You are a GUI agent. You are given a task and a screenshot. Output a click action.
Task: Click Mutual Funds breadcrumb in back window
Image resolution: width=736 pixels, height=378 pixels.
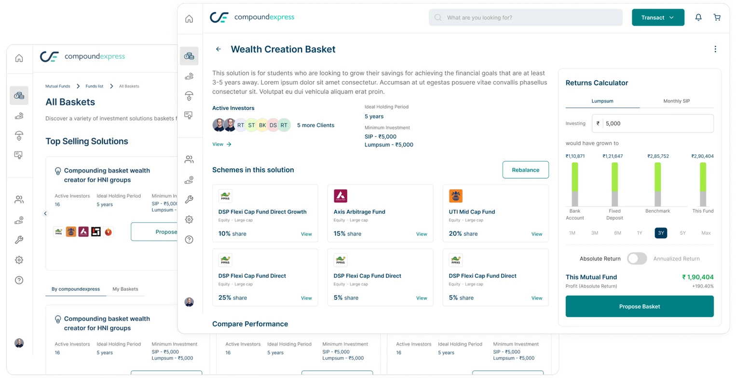(x=58, y=86)
